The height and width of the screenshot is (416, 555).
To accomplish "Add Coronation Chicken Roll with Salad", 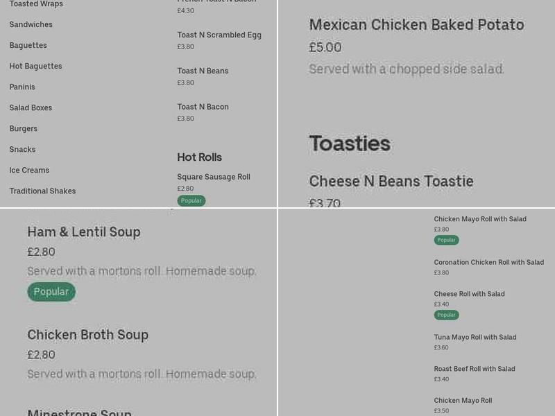I will click(489, 262).
